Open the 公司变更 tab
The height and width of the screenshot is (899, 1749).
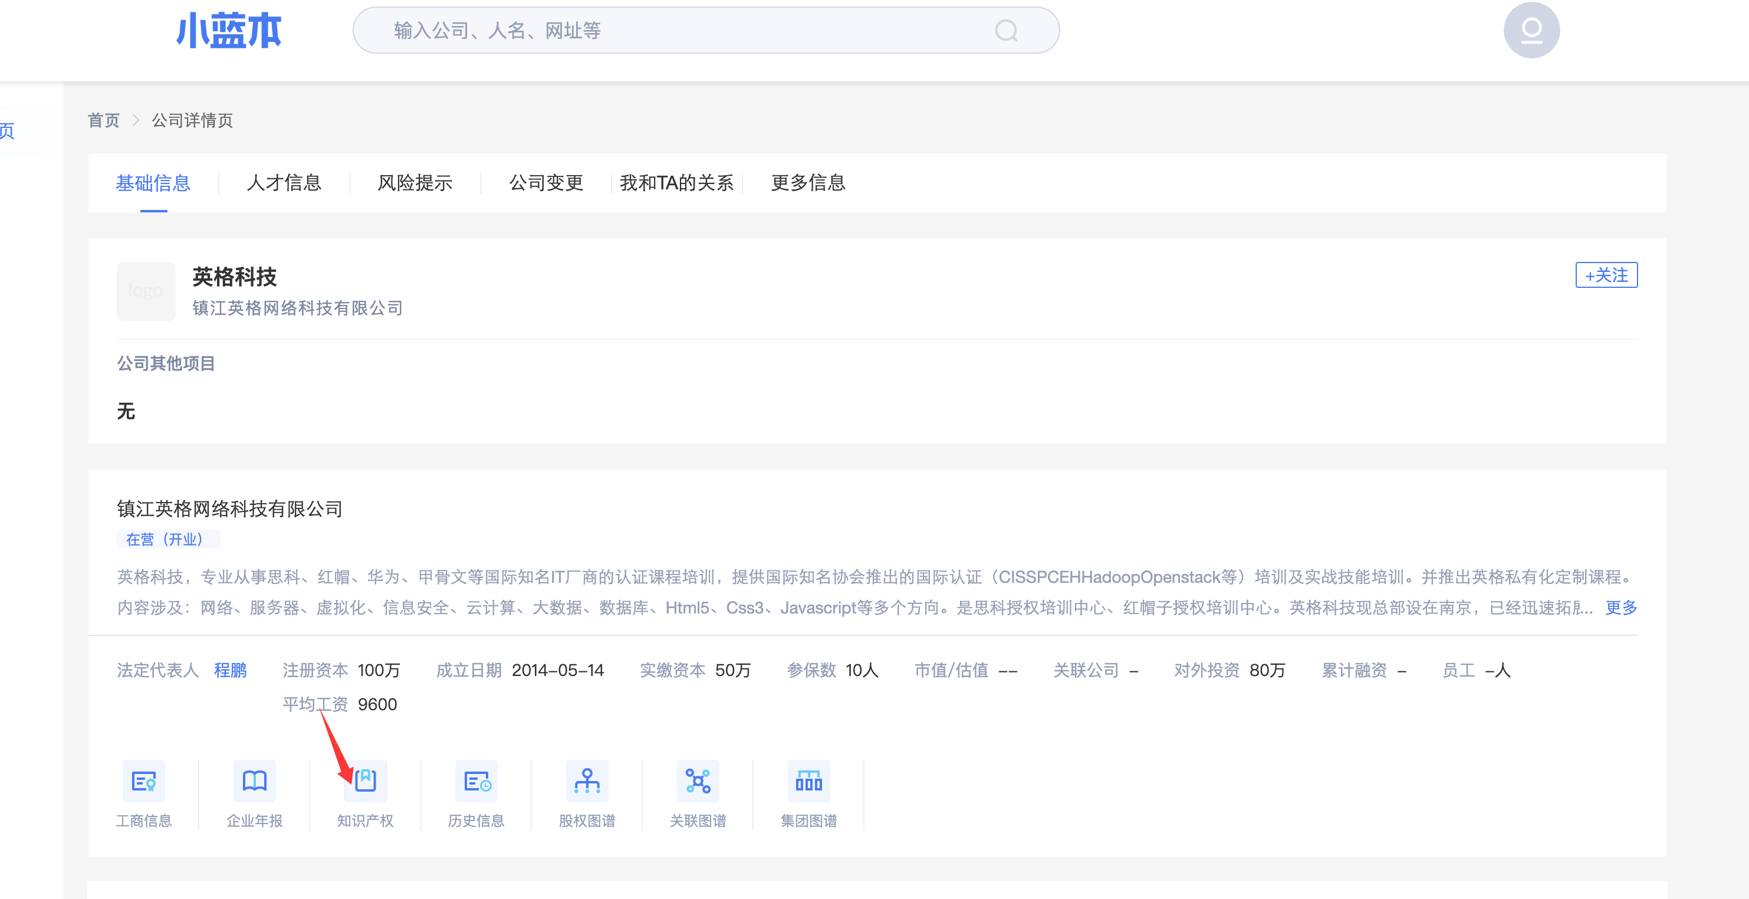click(x=546, y=183)
